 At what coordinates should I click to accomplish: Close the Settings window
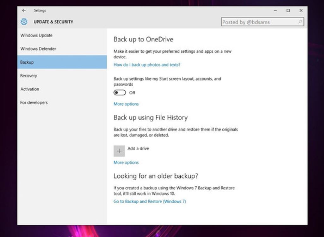[301, 10]
